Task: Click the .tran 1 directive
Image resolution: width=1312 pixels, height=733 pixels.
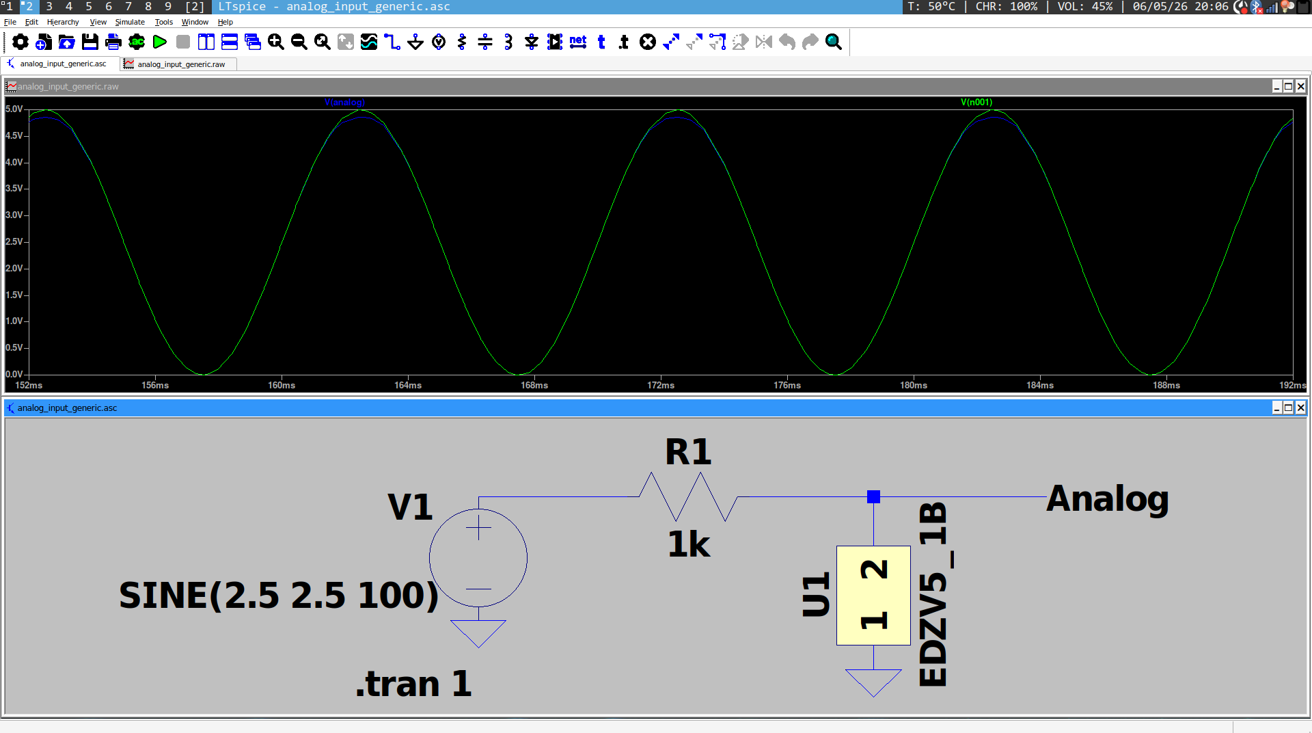Action: [413, 683]
